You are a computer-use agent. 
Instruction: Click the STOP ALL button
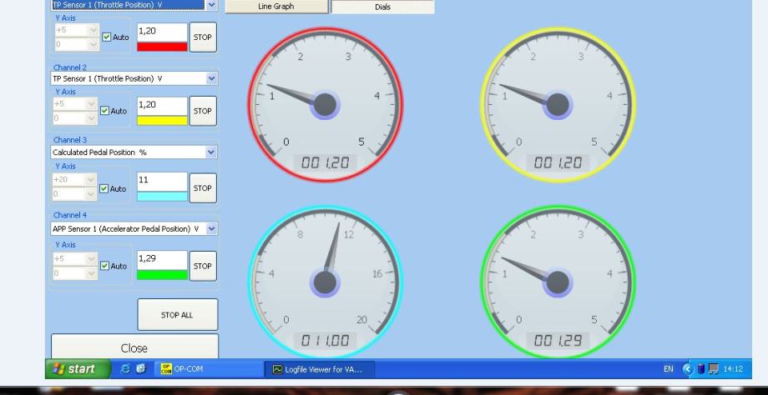click(x=177, y=315)
